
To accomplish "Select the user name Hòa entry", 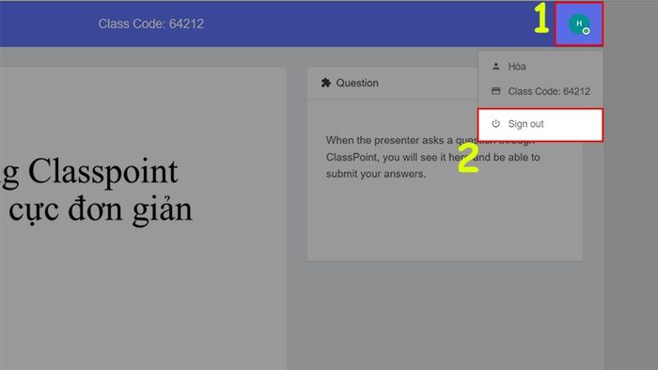I will tap(540, 67).
